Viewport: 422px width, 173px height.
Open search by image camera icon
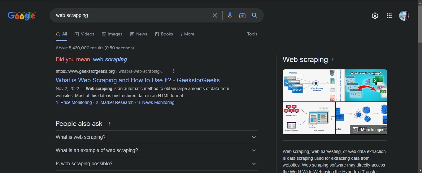coord(242,15)
